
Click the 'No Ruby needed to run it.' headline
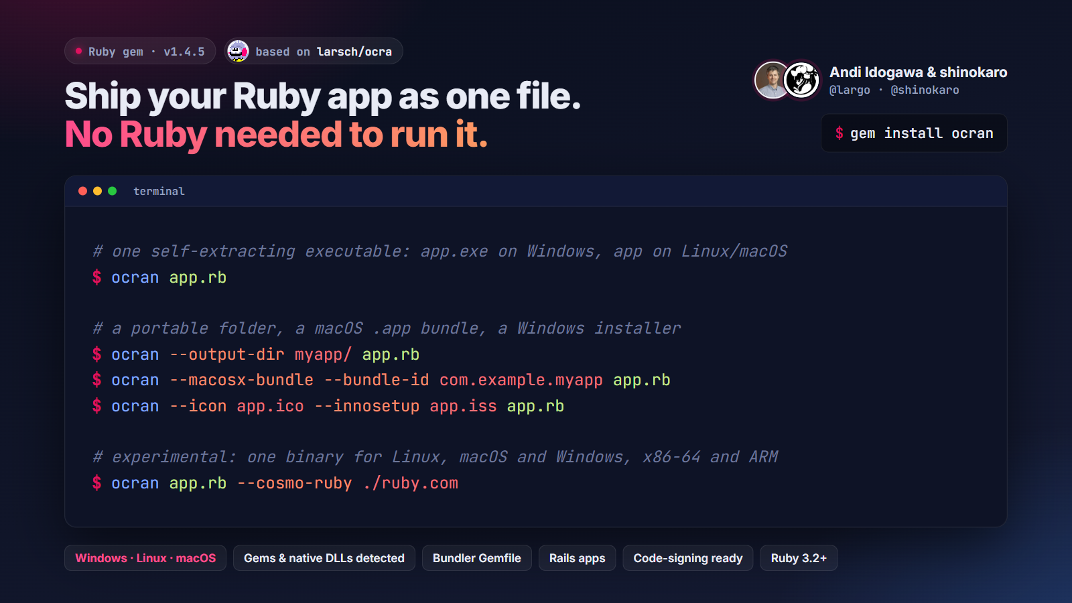(x=276, y=135)
